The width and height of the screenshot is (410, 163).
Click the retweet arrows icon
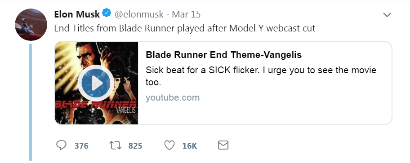point(115,145)
